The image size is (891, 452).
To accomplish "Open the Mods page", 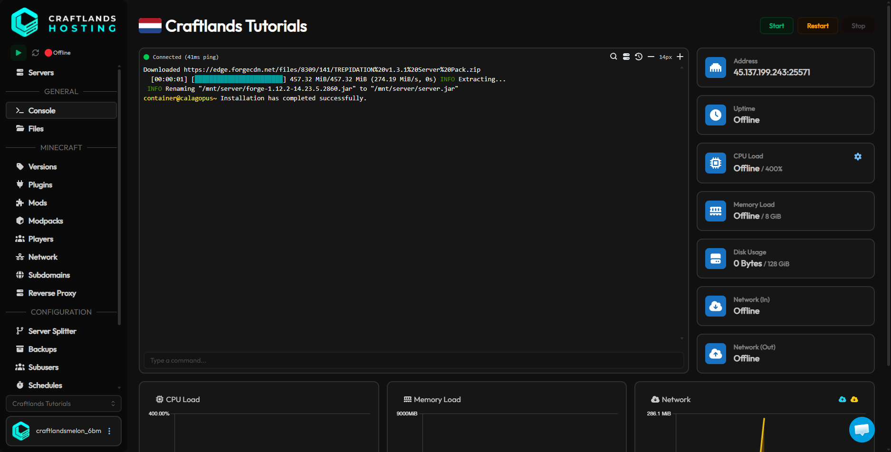I will coord(61,203).
